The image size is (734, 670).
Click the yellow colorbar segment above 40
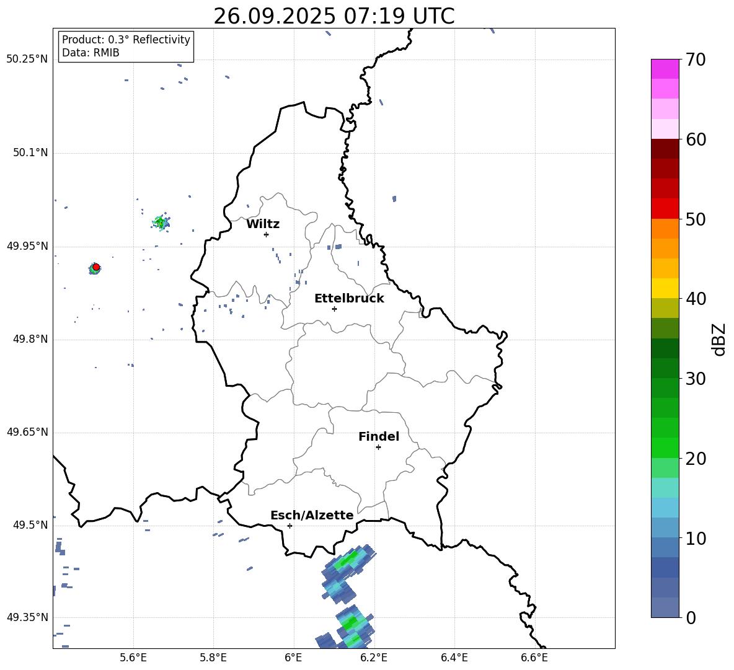(x=665, y=288)
